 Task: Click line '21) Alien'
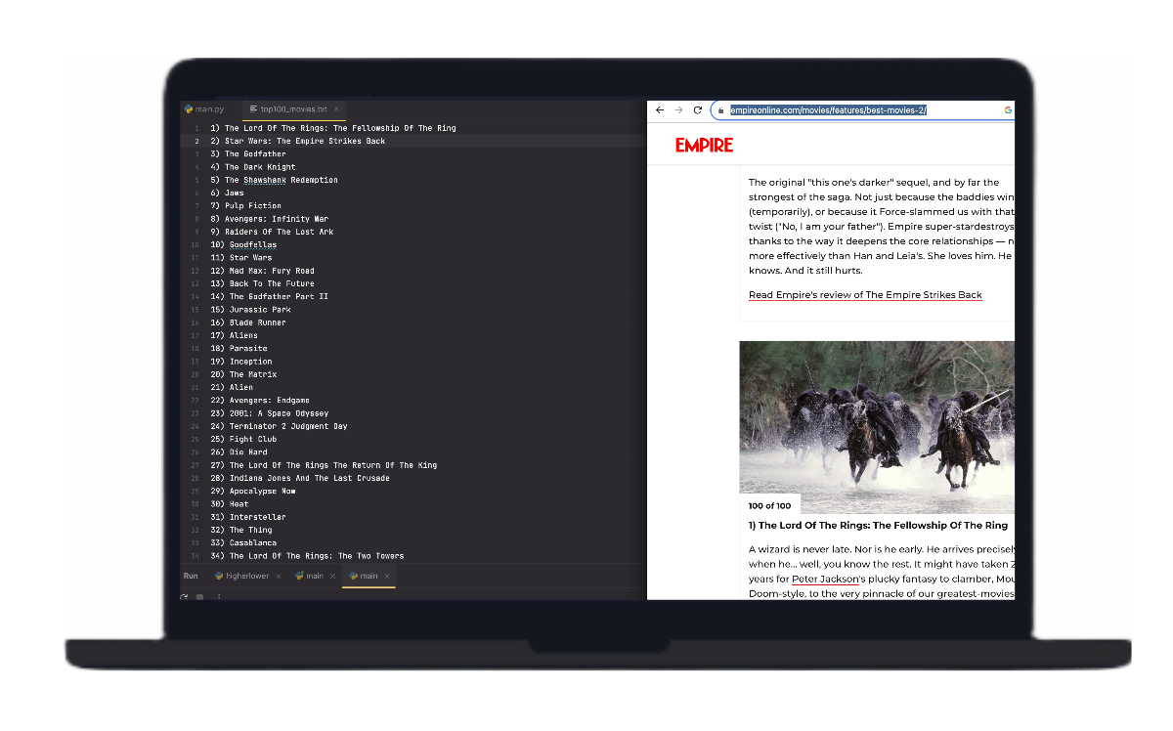click(232, 387)
